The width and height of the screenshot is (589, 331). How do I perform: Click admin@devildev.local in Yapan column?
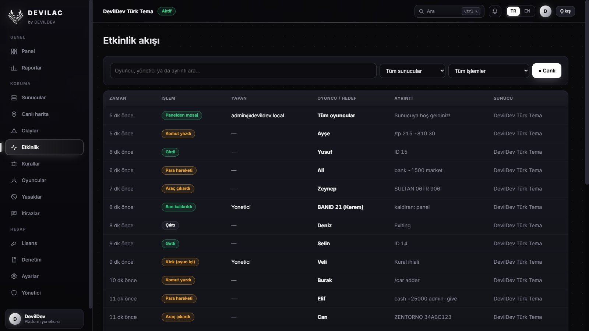(x=258, y=115)
